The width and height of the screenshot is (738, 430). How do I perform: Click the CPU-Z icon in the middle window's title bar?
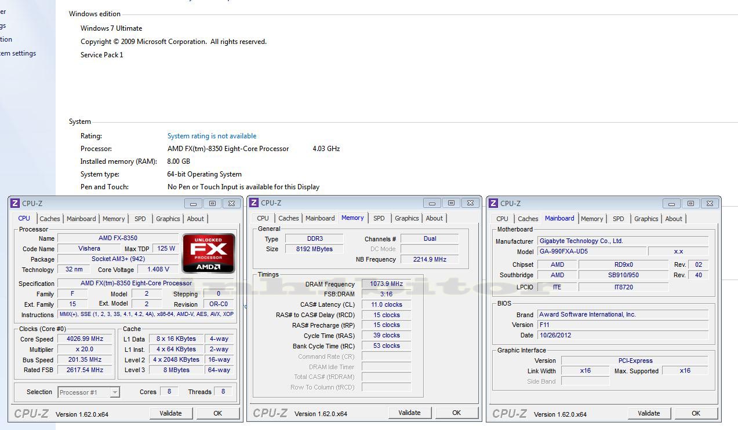point(254,203)
